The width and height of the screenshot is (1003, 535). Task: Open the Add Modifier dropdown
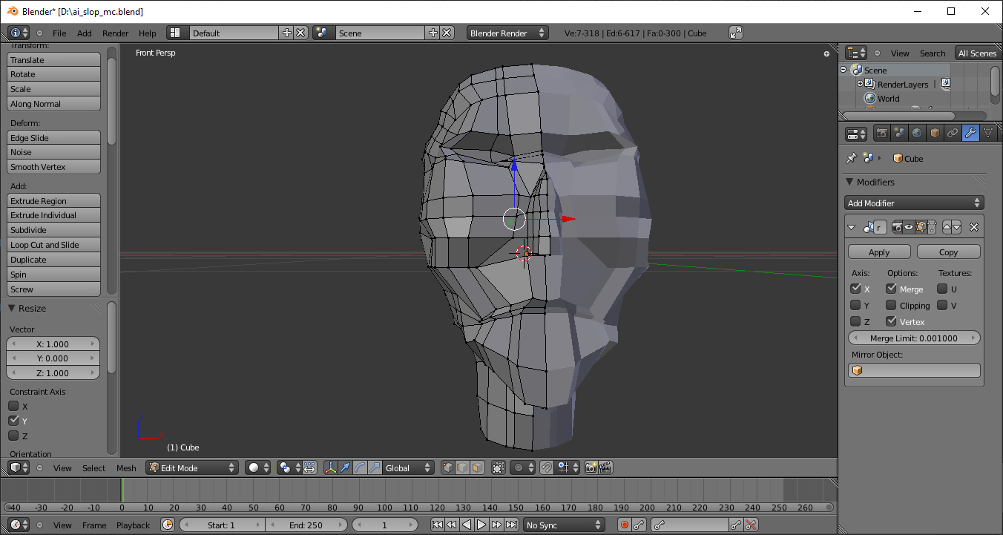(914, 203)
